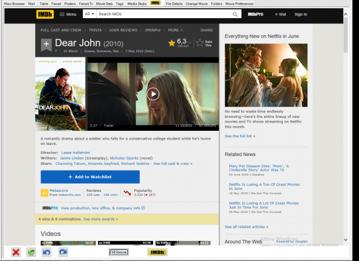
Task: Open the IMDbPro logo in the header
Action: (256, 14)
